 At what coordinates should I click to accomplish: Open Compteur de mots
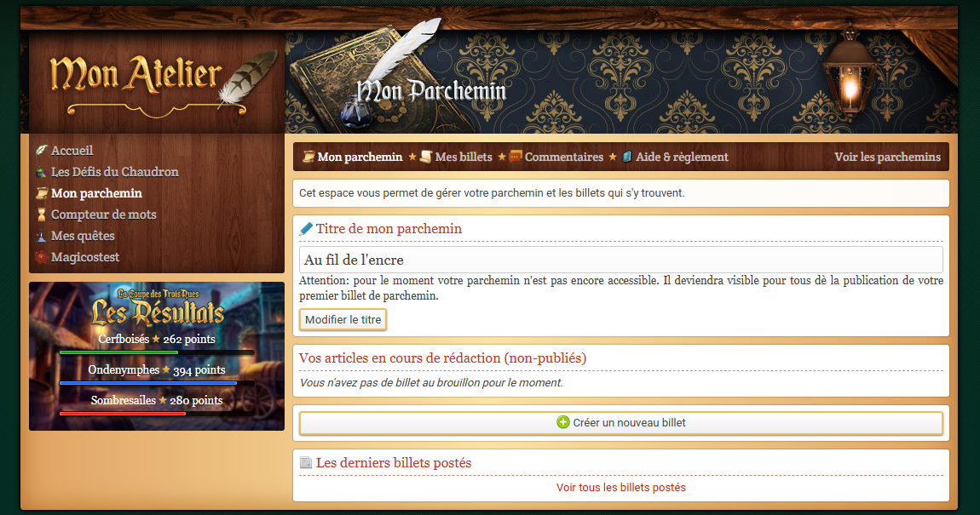104,215
